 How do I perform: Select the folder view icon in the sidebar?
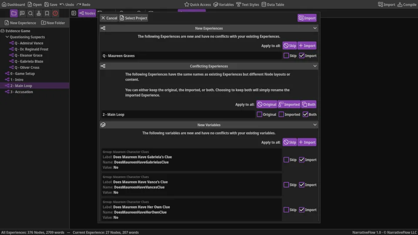[x=14, y=13]
